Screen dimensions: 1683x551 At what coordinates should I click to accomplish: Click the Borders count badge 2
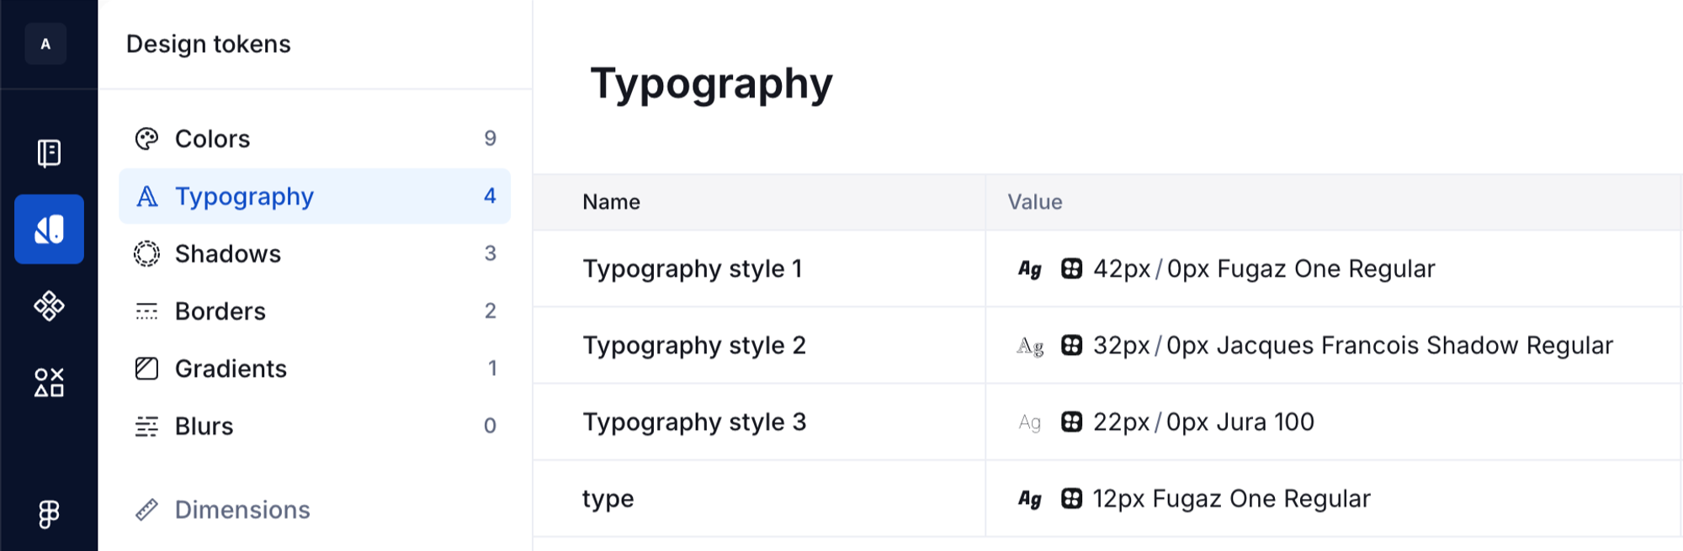[491, 311]
